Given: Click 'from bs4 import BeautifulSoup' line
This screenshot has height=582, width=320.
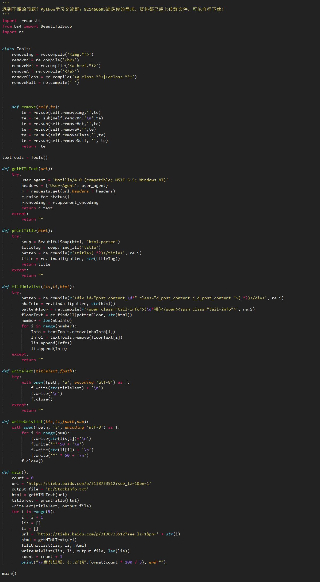Looking at the screenshot, I should pyautogui.click(x=37, y=26).
